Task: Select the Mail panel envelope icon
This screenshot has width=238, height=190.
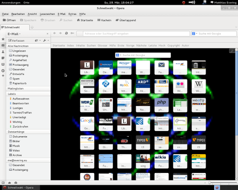Action: pos(3,45)
